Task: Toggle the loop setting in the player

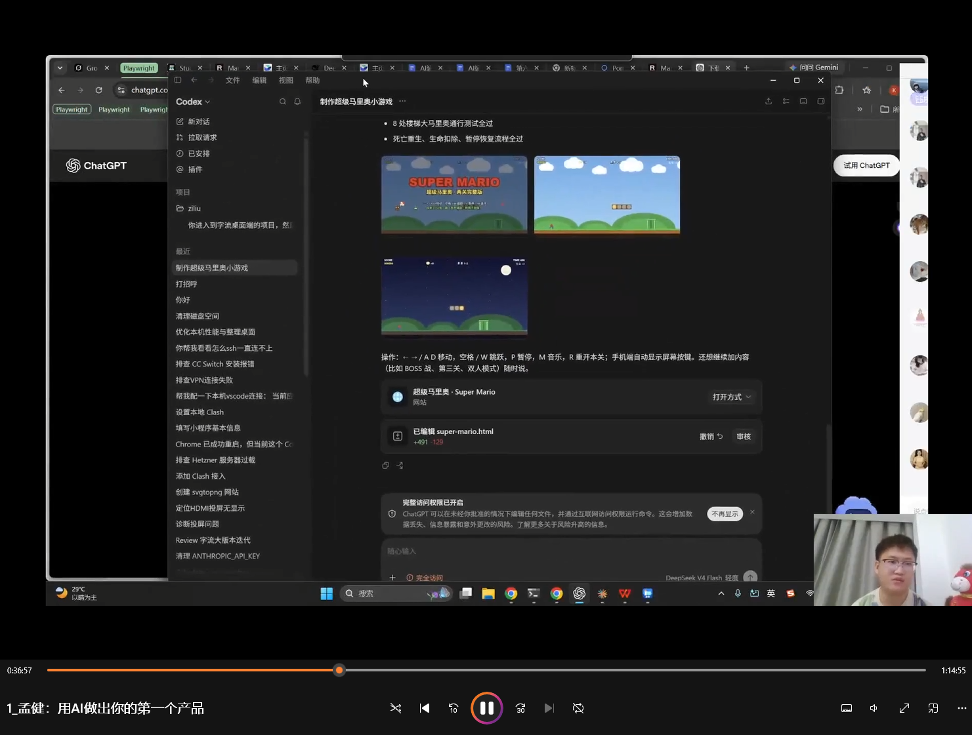Action: click(578, 708)
